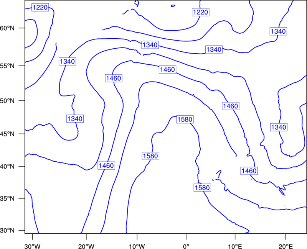Click the 30°N latitude axis label
Viewport: 307px width, 249px height.
pyautogui.click(x=7, y=231)
